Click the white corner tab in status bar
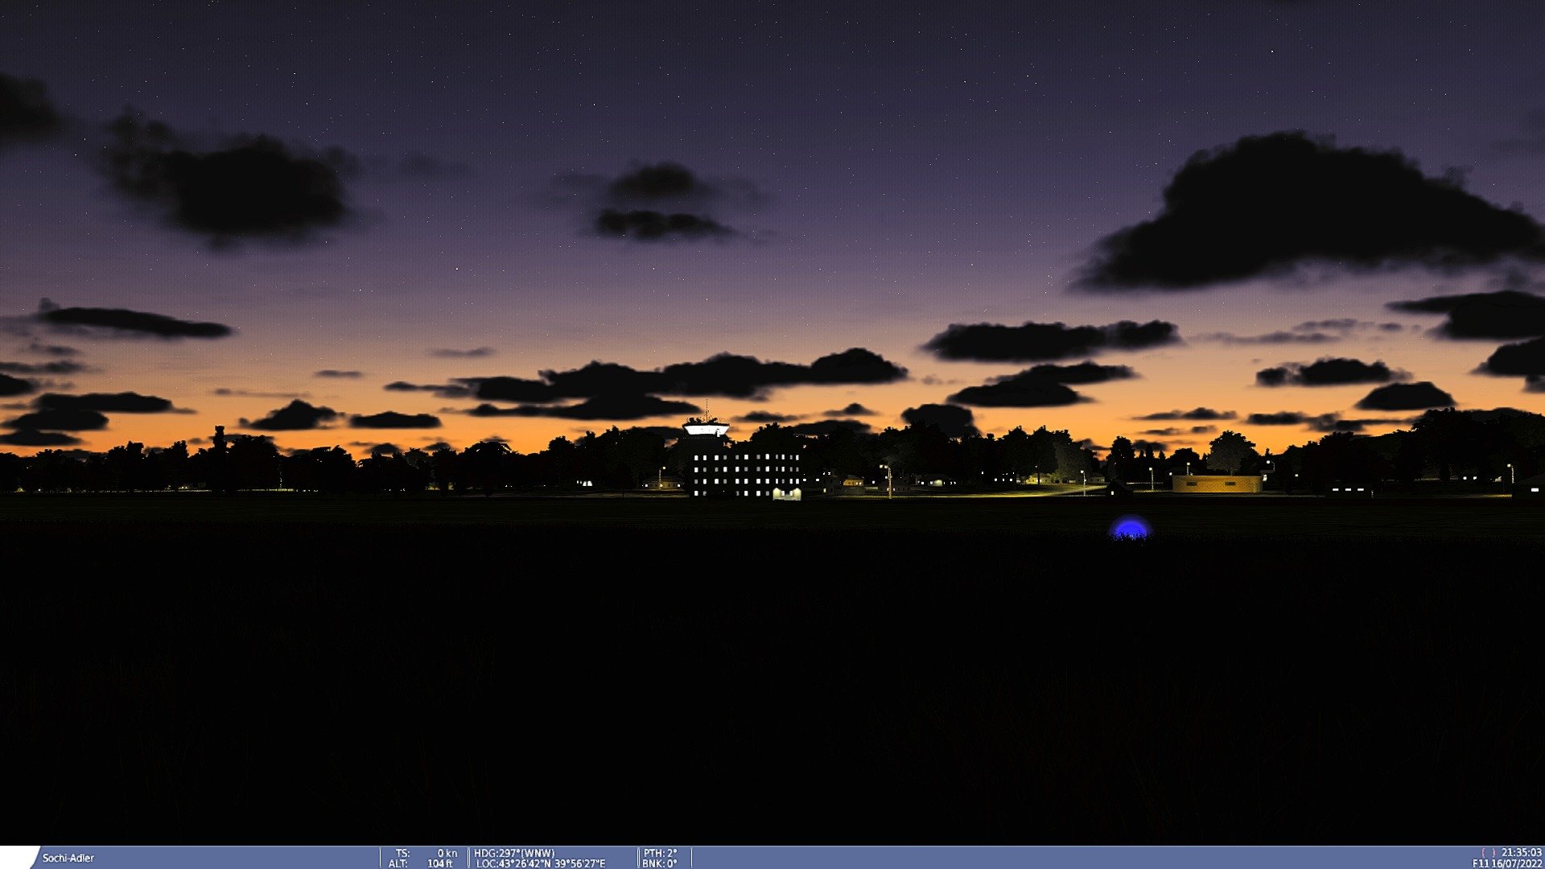The image size is (1545, 869). point(16,858)
